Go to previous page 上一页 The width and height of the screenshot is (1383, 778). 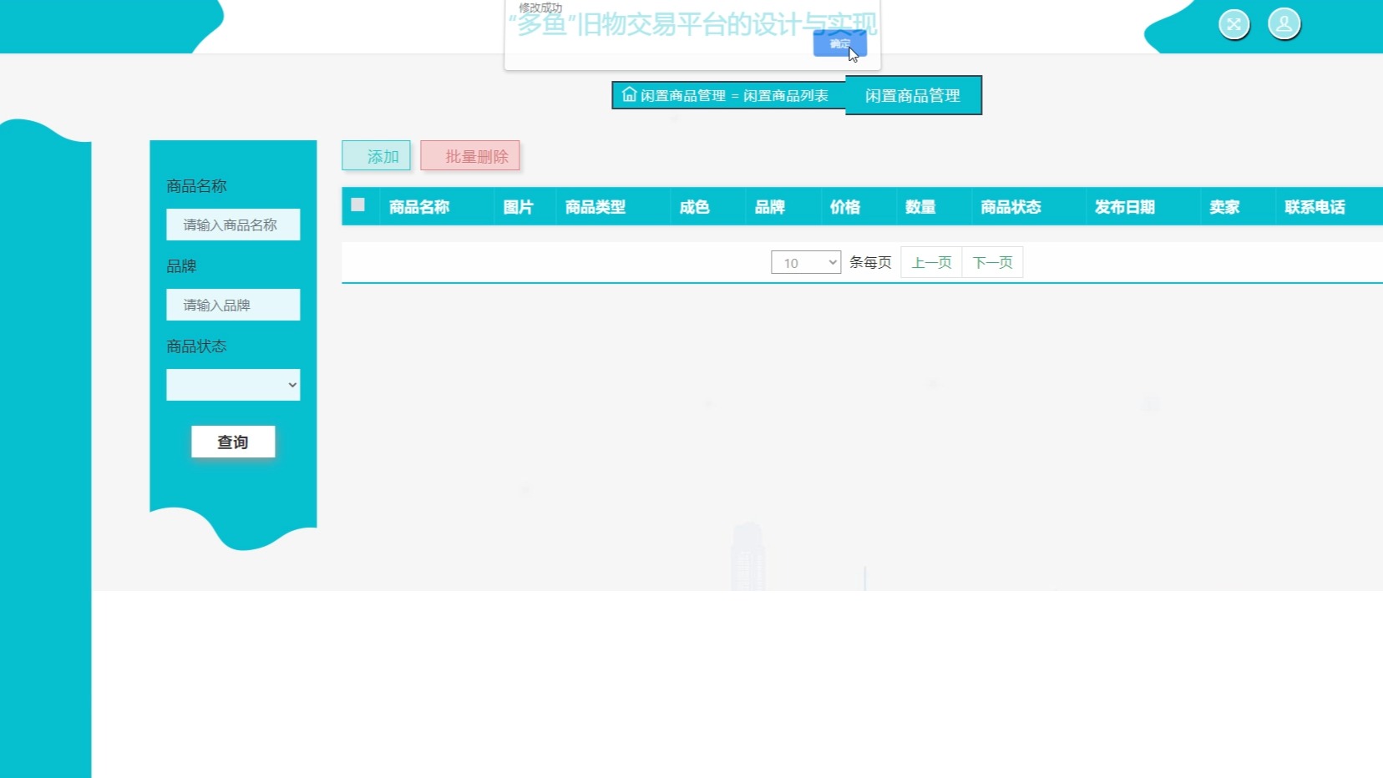point(931,263)
